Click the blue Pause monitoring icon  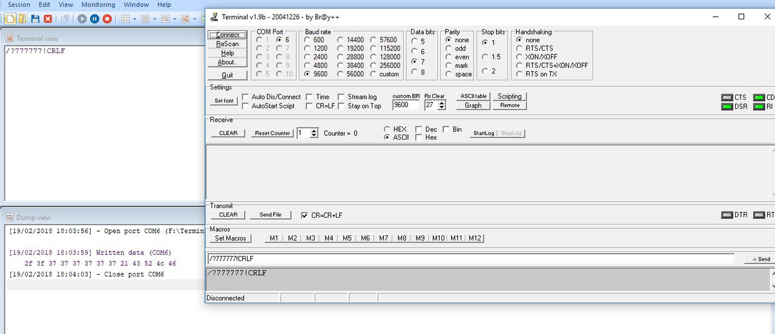pos(94,19)
